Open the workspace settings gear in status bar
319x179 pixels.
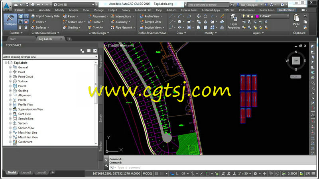[255, 173]
